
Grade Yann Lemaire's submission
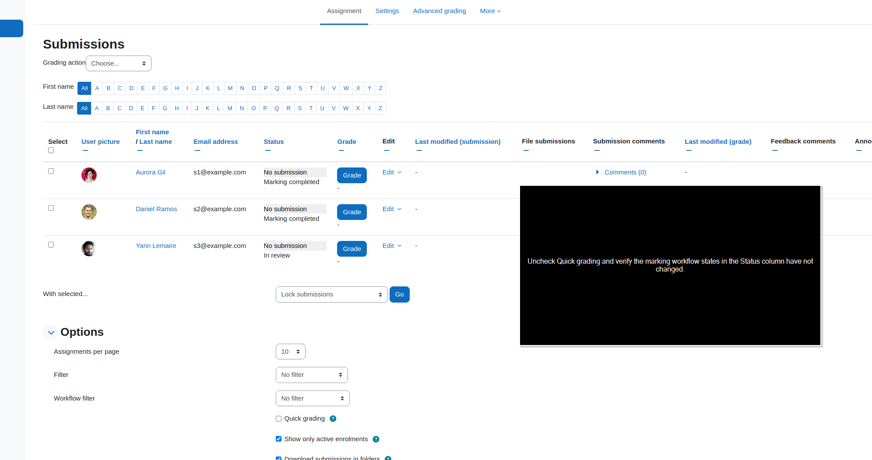point(352,249)
